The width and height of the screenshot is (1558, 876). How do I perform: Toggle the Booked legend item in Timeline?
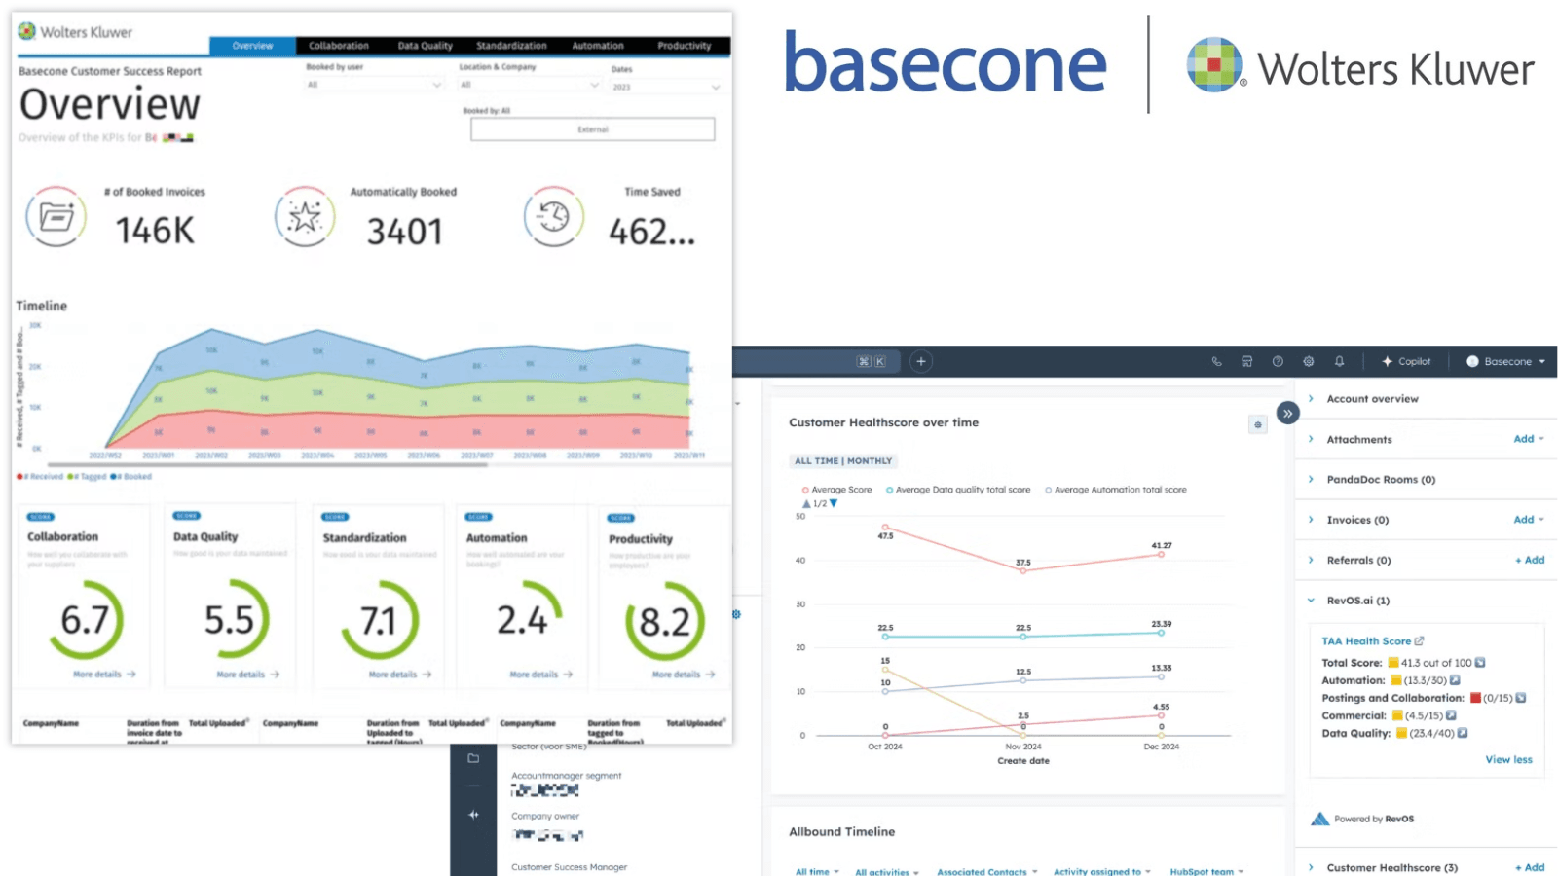pos(131,477)
